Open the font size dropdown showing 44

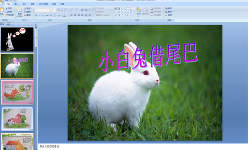[53, 10]
